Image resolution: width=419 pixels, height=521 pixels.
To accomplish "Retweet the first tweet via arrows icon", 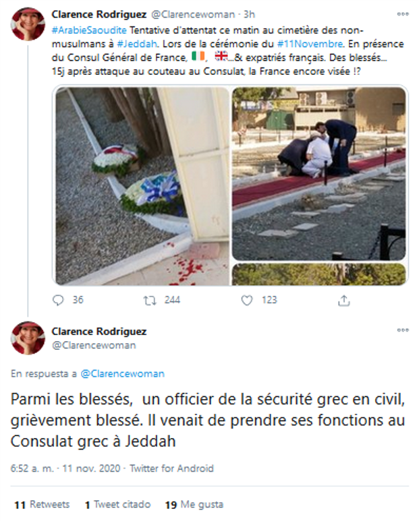I will click(150, 301).
